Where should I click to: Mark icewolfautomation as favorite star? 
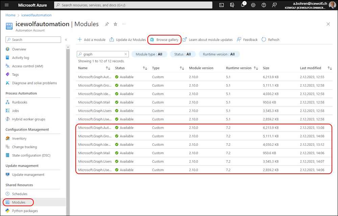[115, 24]
